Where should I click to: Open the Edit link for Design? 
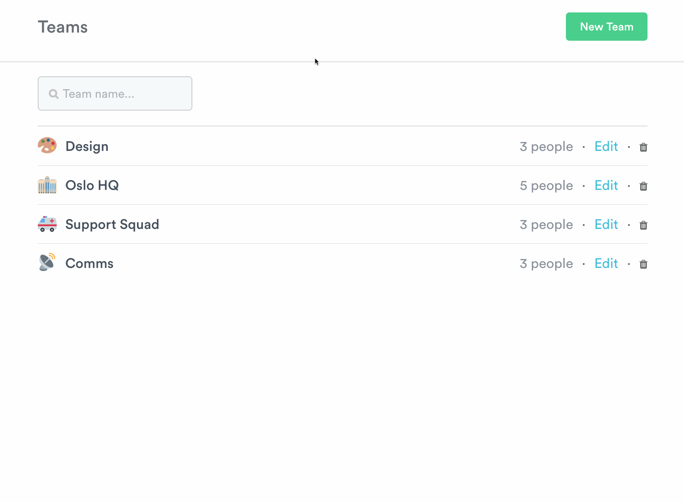[606, 147]
